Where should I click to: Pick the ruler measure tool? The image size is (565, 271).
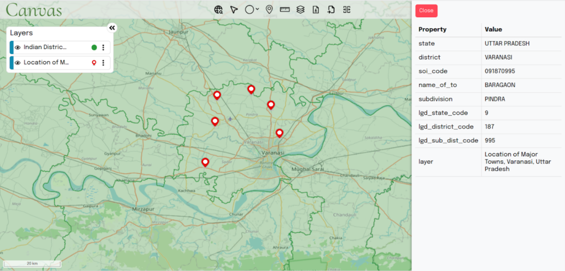pyautogui.click(x=285, y=9)
